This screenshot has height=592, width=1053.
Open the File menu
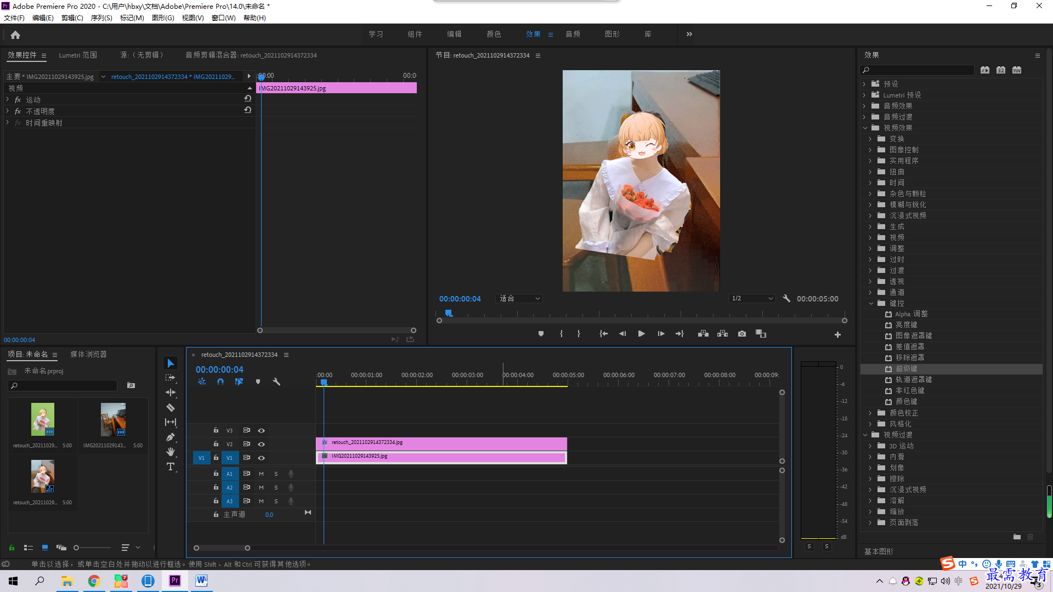14,18
